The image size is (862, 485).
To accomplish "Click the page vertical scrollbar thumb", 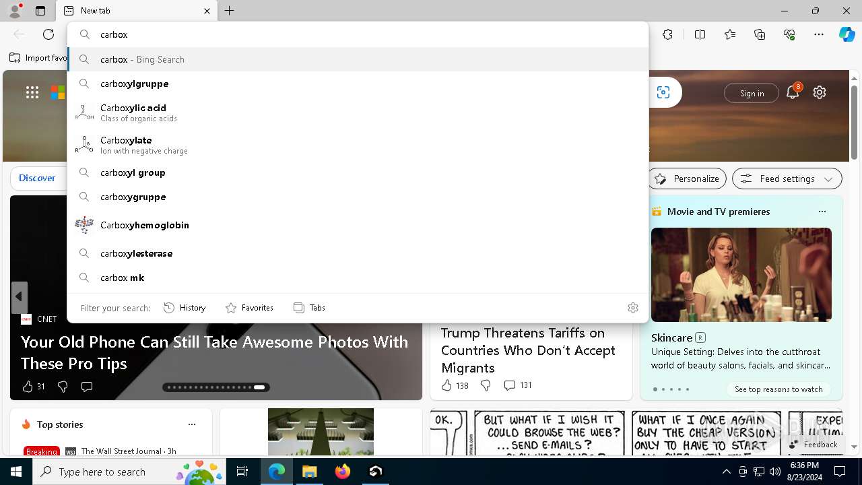I will (854, 122).
